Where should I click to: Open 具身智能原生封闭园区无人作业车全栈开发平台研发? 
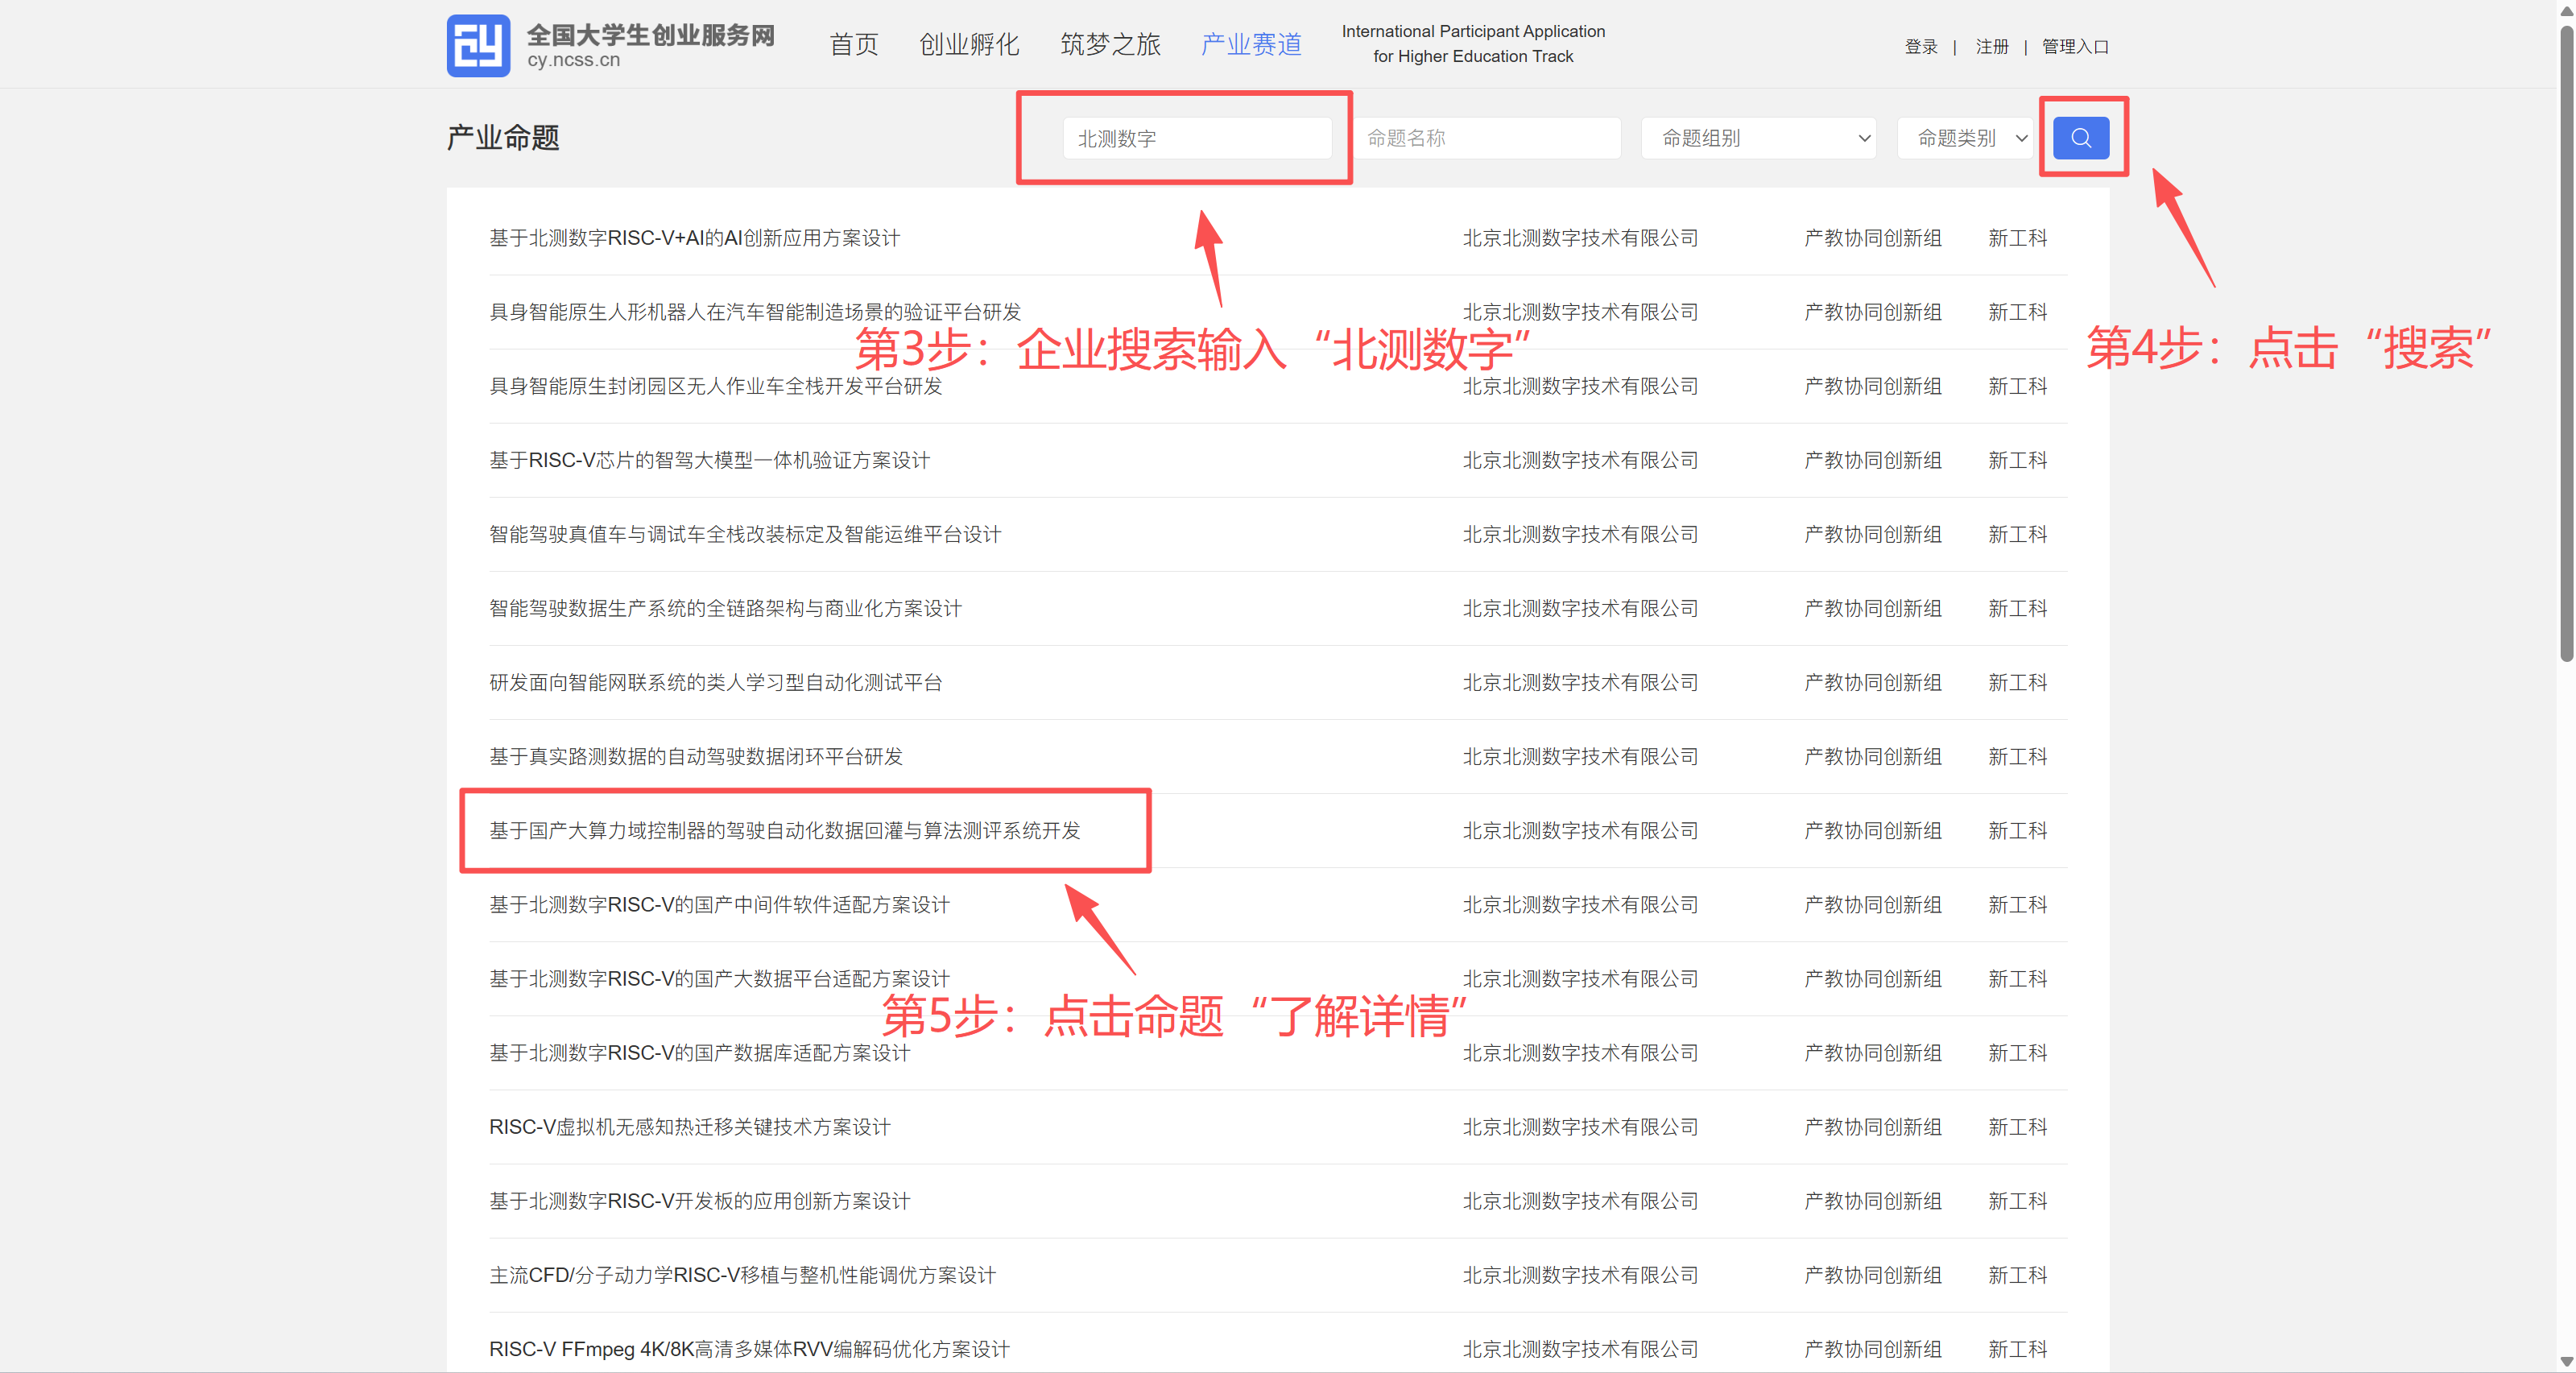pyautogui.click(x=715, y=386)
